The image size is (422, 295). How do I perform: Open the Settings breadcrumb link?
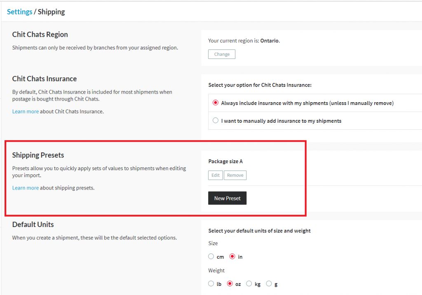pyautogui.click(x=19, y=12)
